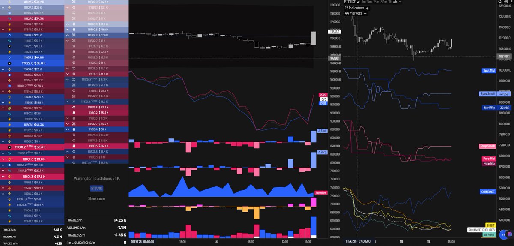The image size is (514, 246).
Task: Click plus icon beside 44 markets
Action: pyautogui.click(x=365, y=13)
